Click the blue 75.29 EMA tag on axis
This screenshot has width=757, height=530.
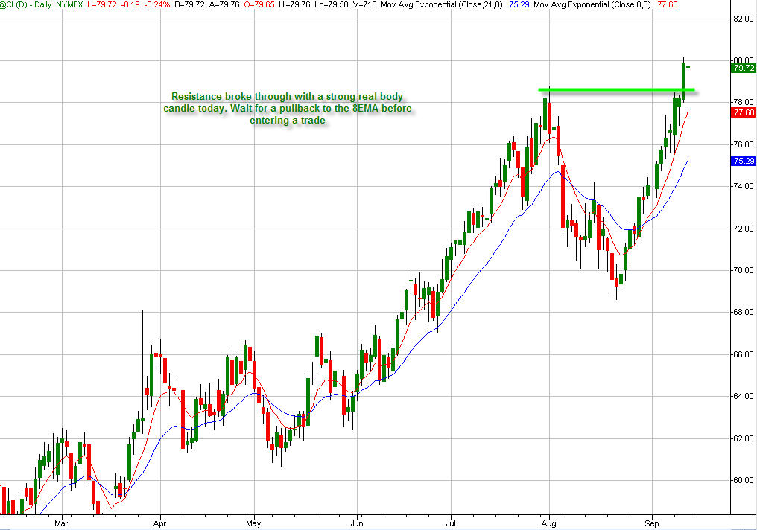pos(744,161)
